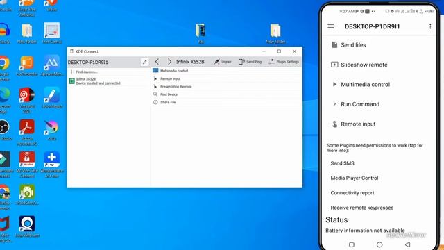Image resolution: width=444 pixels, height=250 pixels.
Task: Go forward with the right chevron arrow
Action: tap(169, 62)
